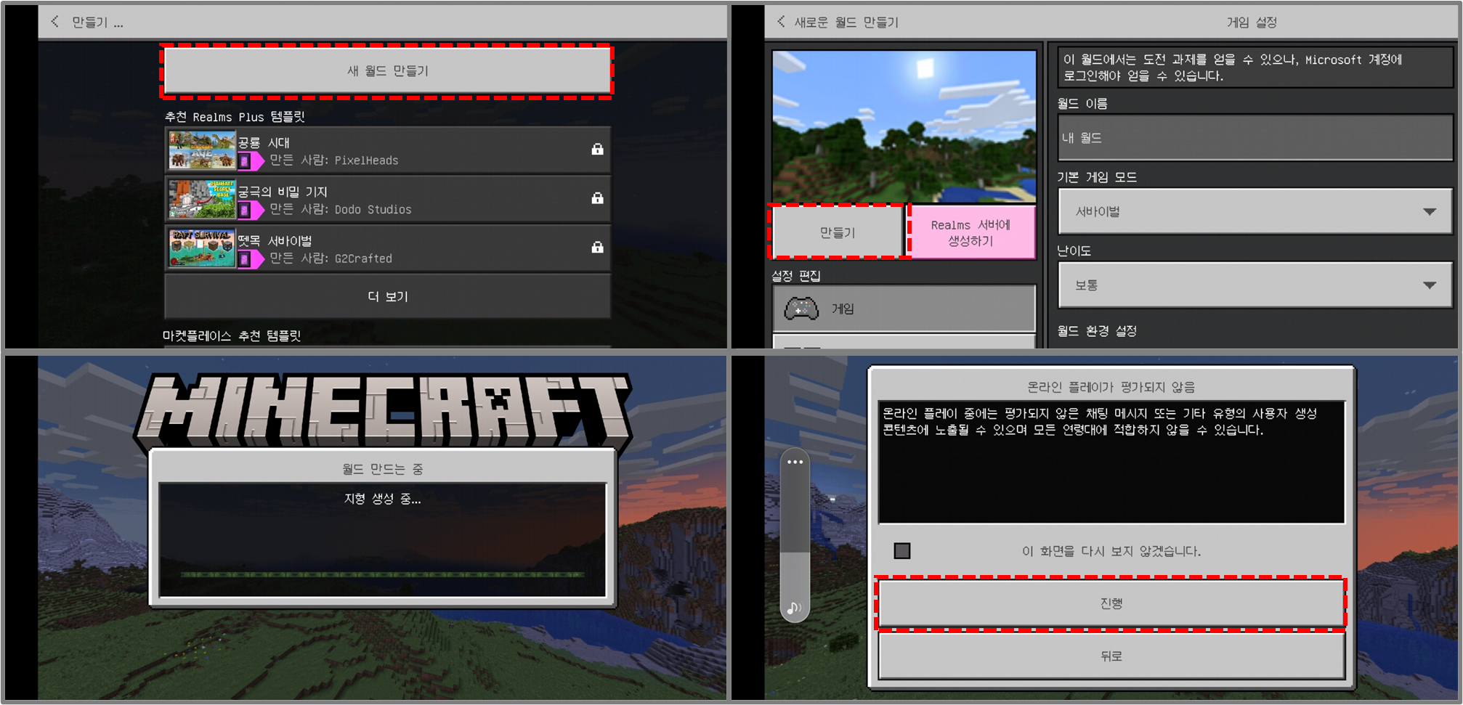Select 뗏목 서바이벌 template title
This screenshot has width=1463, height=705.
click(275, 241)
